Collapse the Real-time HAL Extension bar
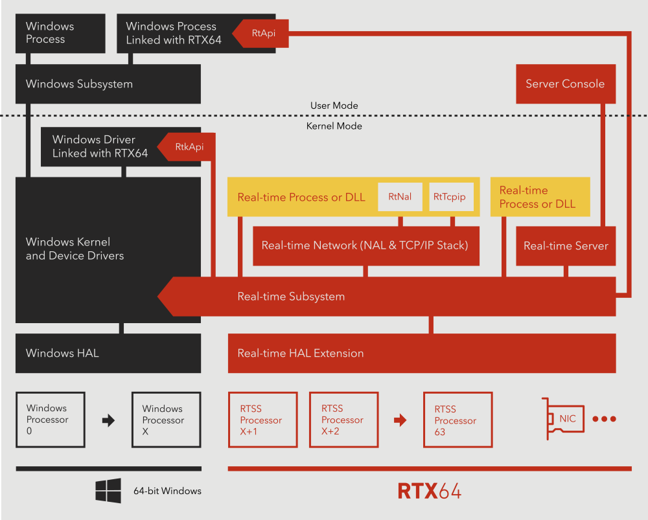This screenshot has height=520, width=648. tap(421, 353)
